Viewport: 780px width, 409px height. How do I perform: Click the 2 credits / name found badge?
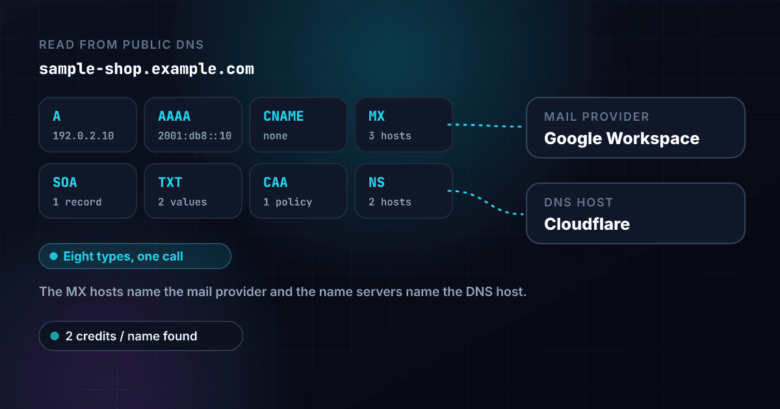point(141,336)
